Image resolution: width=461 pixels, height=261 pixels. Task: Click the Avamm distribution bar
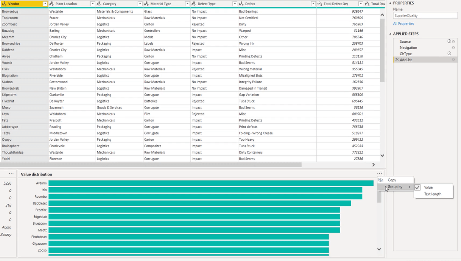coord(211,183)
